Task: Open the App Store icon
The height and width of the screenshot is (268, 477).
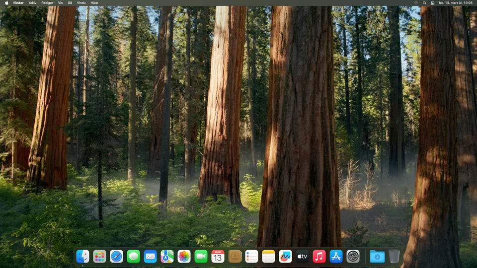Action: [x=336, y=256]
